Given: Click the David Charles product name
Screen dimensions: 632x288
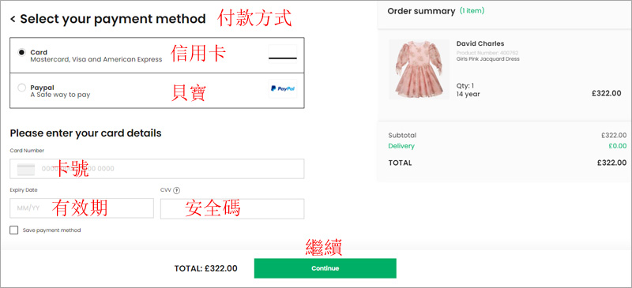Looking at the screenshot, I should (x=480, y=43).
